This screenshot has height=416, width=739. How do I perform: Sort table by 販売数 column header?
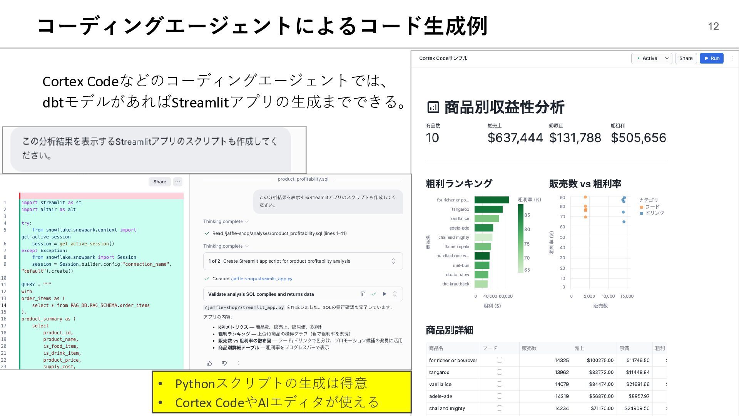(x=529, y=348)
